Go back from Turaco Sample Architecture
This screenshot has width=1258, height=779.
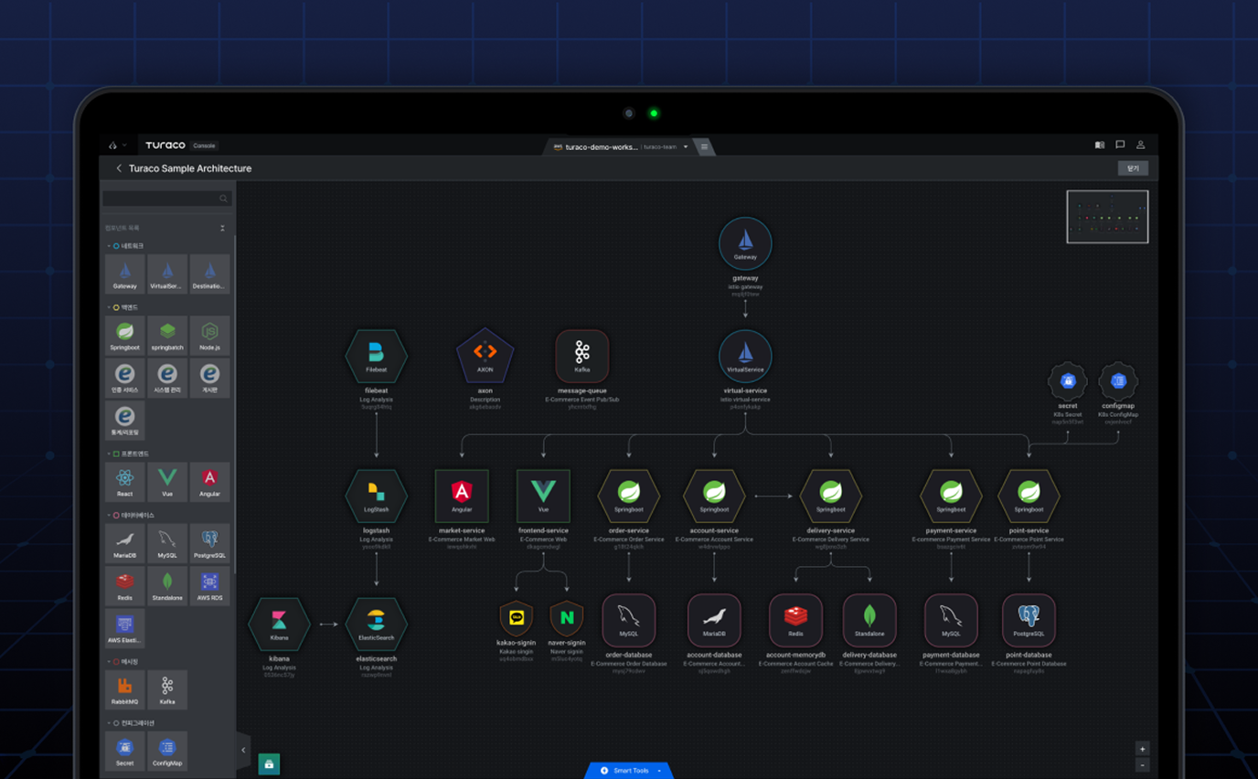[x=119, y=168]
